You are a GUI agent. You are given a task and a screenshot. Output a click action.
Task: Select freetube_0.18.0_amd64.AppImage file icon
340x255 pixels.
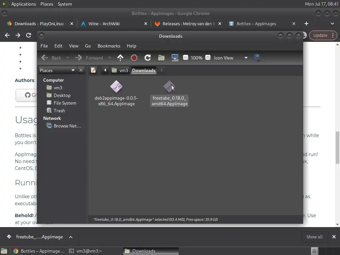click(169, 86)
